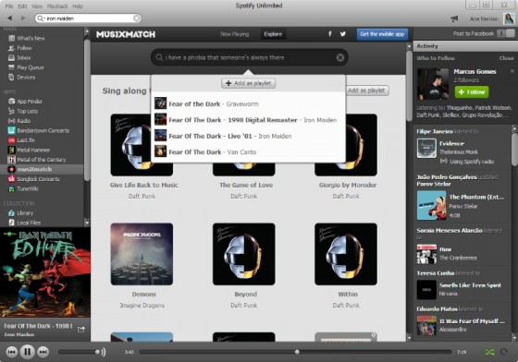The height and width of the screenshot is (362, 518).
Task: Open the Playback menu
Action: pos(57,6)
